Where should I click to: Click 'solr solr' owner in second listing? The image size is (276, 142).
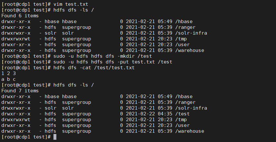click(59, 108)
